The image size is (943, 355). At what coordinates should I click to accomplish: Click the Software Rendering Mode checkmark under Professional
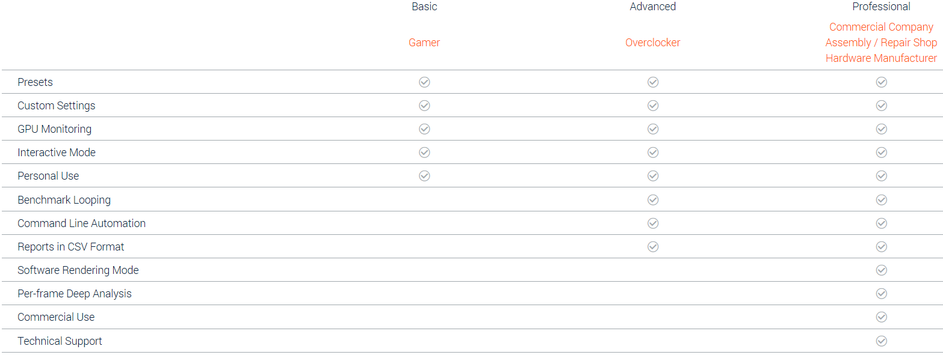[x=882, y=270]
